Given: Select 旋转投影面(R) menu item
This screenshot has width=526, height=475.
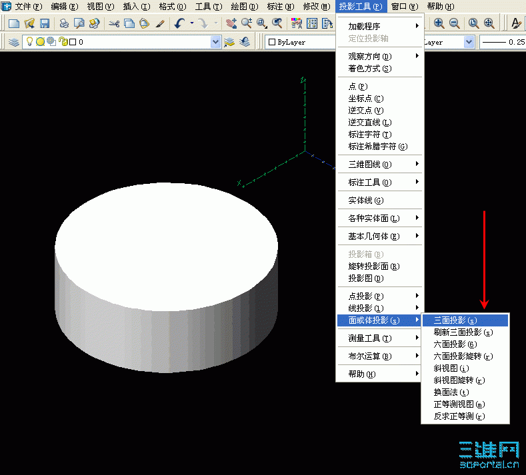Looking at the screenshot, I should pyautogui.click(x=380, y=266).
